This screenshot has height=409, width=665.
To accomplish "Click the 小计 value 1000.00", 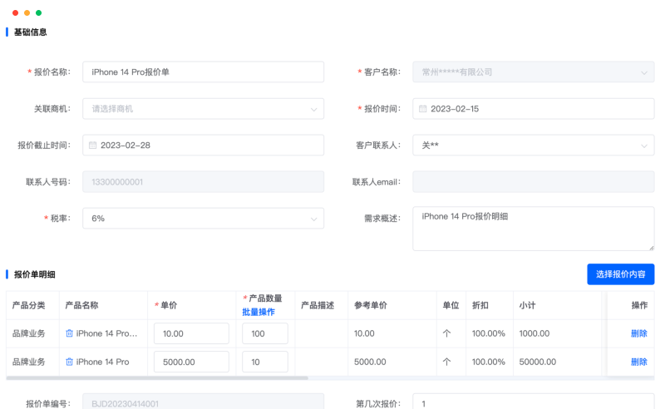I will pos(534,333).
